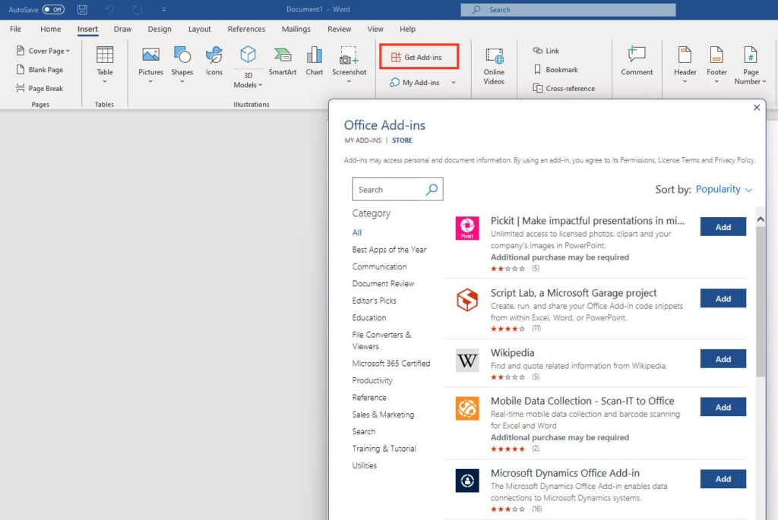Viewport: 778px width, 520px height.
Task: Open the MY ADD-INS tab in dialog
Action: pos(362,140)
